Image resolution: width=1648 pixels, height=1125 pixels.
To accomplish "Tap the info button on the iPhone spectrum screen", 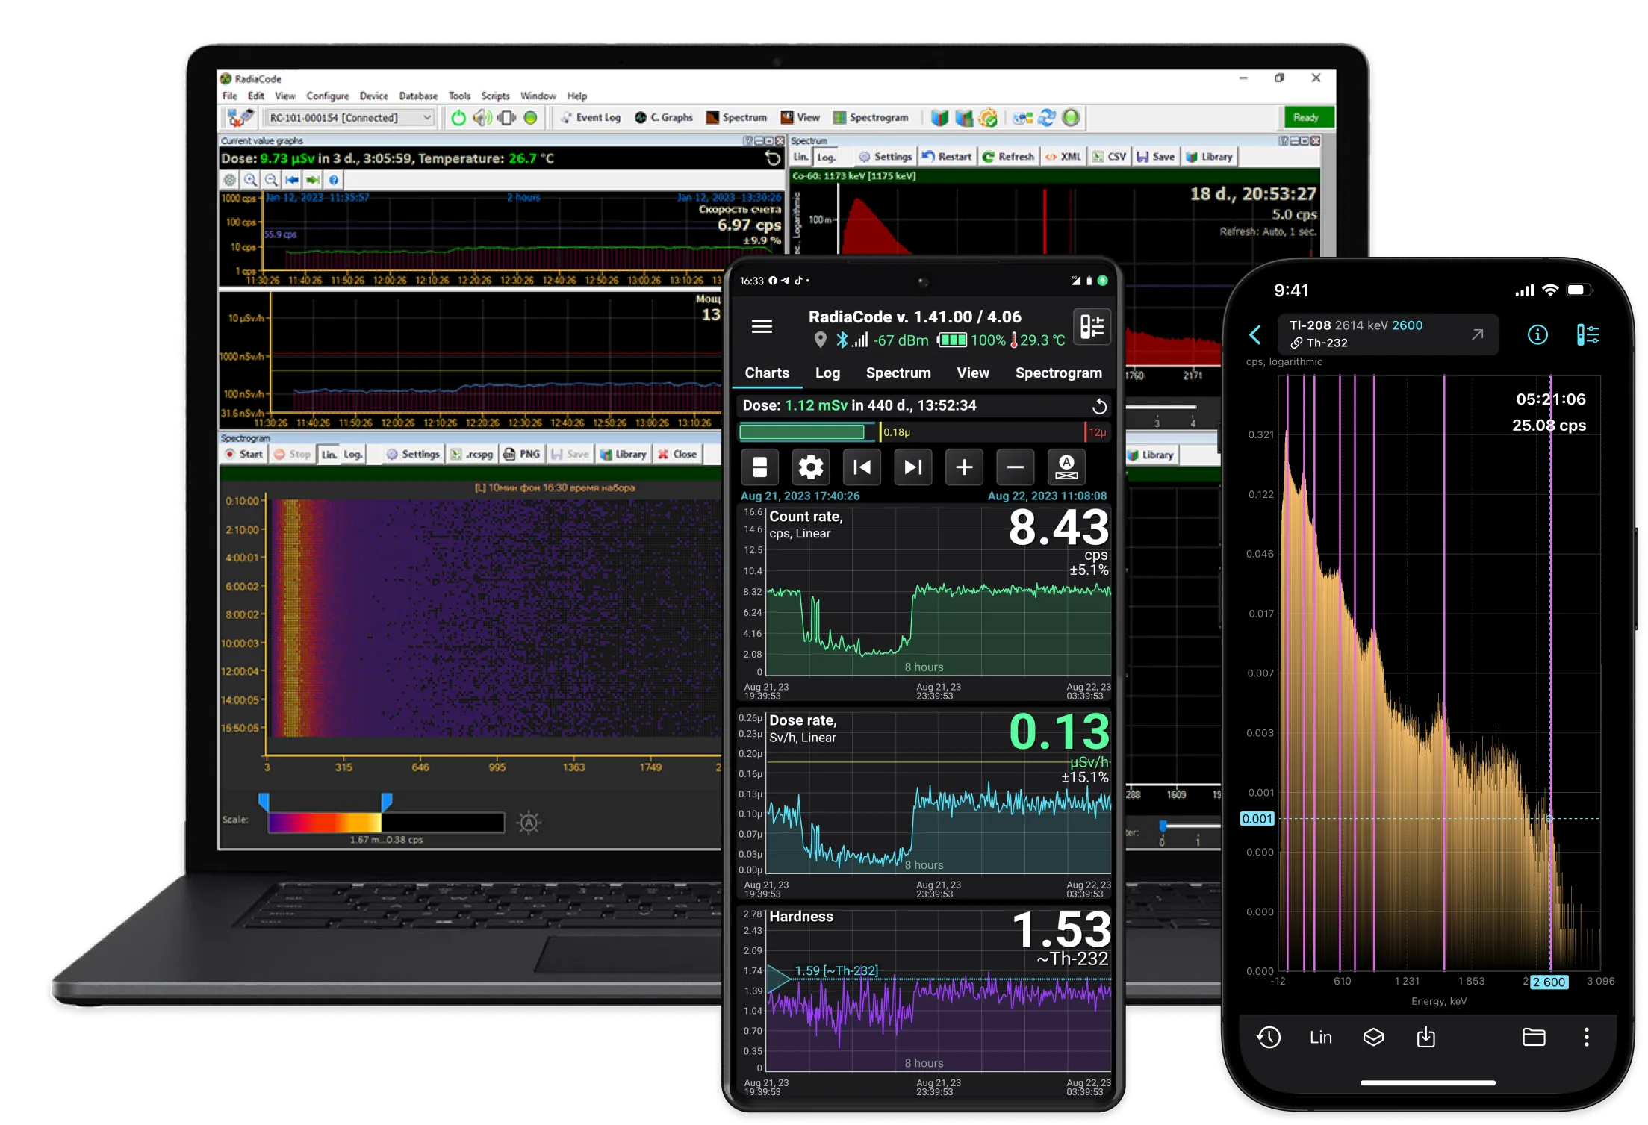I will click(1537, 334).
